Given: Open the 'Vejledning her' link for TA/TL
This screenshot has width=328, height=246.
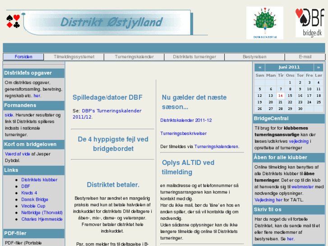Looking at the screenshot, I should [x=268, y=200].
